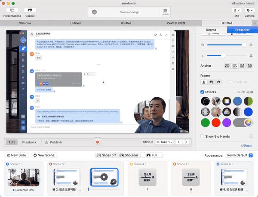Choose the circle Frame shape
The height and width of the screenshot is (197, 258).
tap(219, 82)
